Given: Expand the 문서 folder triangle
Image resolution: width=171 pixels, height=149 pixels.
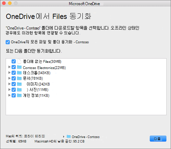Looking at the screenshot, I should point(10,78).
